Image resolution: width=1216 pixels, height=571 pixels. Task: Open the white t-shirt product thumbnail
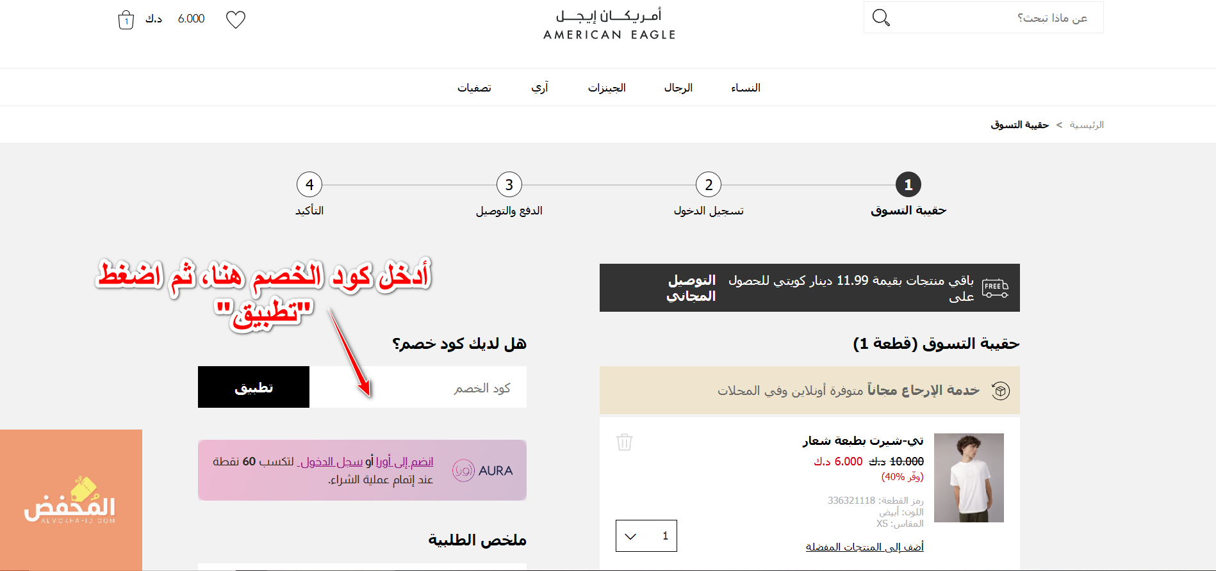coord(969,478)
